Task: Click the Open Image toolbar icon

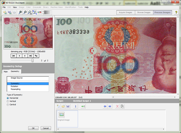Action: [5, 12]
